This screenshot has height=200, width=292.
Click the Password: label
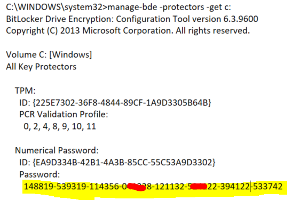pyautogui.click(x=40, y=175)
